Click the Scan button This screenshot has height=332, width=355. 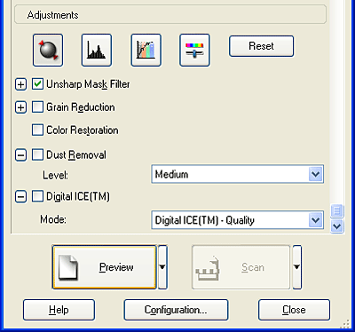point(241,267)
